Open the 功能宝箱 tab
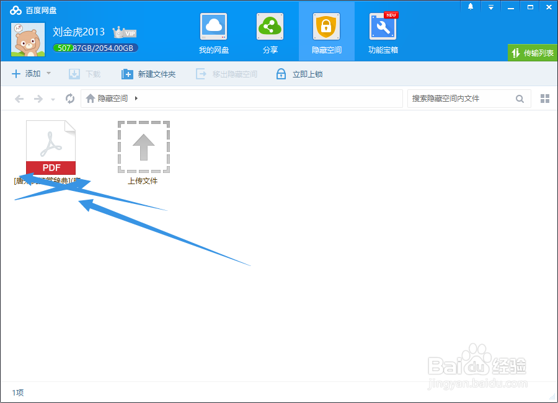The height and width of the screenshot is (403, 558). (x=383, y=33)
